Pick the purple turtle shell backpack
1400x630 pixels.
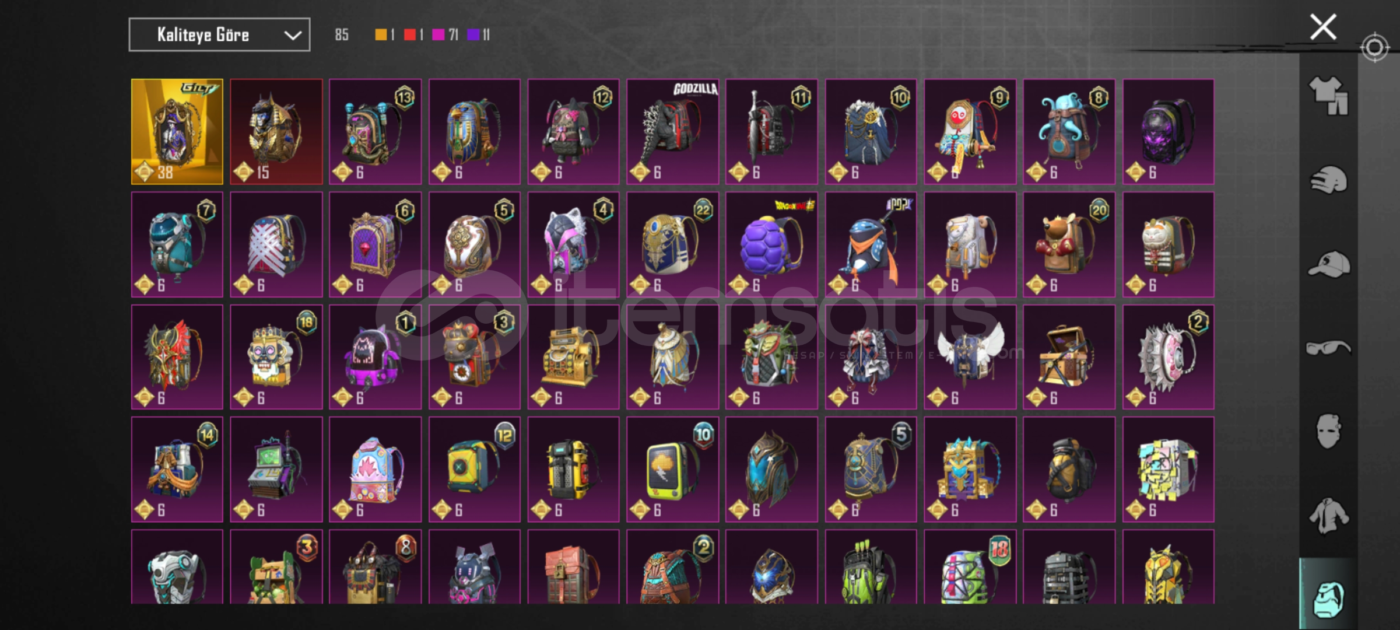771,244
